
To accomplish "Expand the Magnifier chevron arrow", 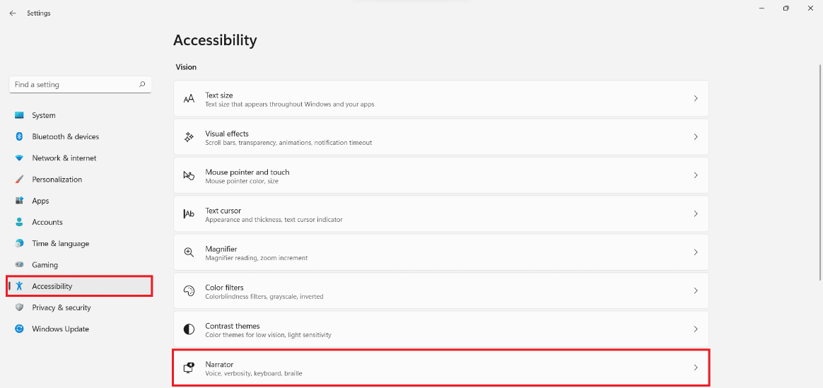I will 696,252.
